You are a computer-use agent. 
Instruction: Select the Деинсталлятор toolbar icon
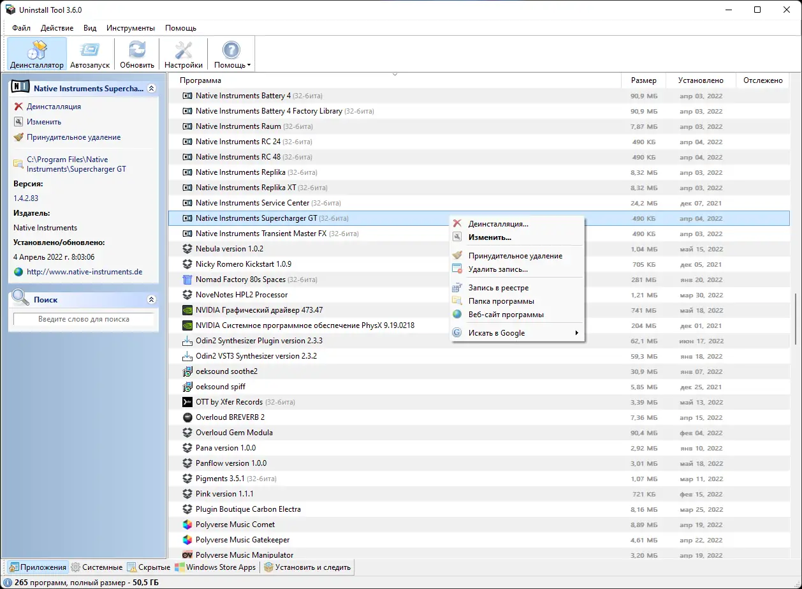click(x=36, y=53)
